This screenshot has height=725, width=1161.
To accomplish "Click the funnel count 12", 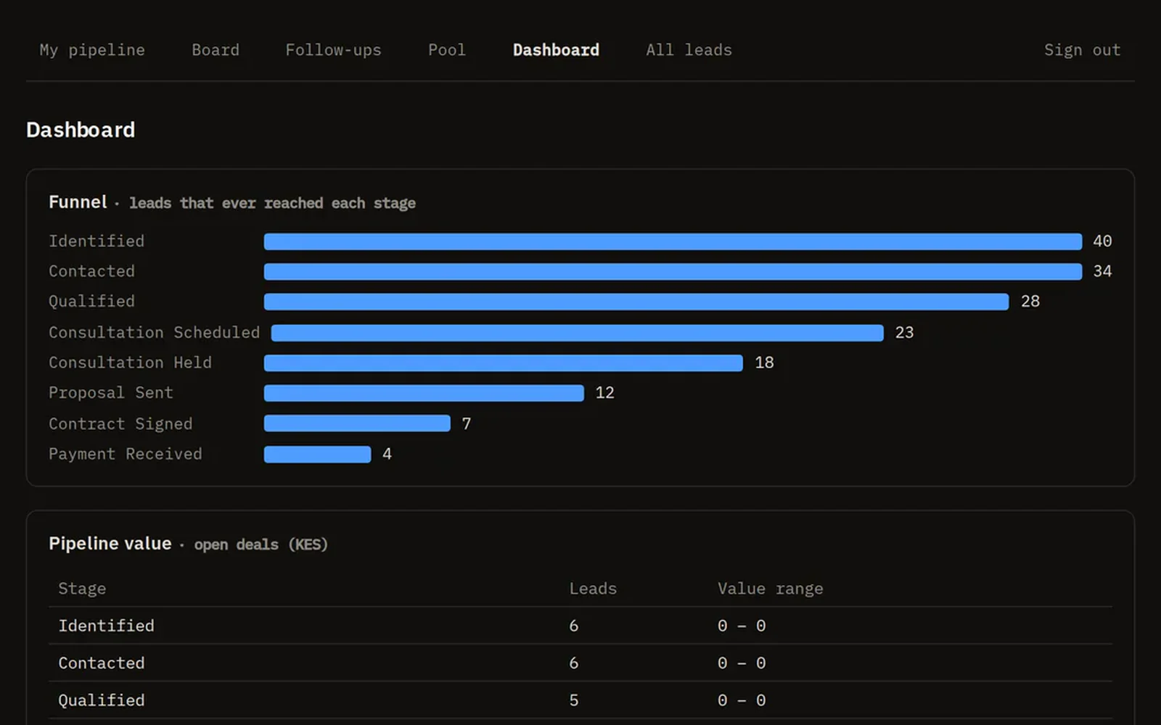I will [604, 392].
